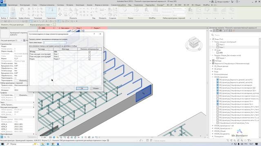Screen dimensions: 261x146
Task: Click the visual style icon in the view control bar
Action: pos(54,137)
